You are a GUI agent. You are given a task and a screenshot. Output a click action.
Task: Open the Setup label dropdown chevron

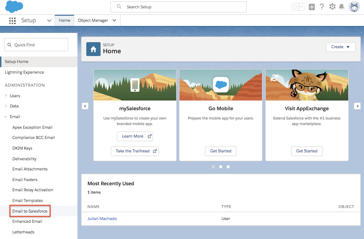[x=49, y=20]
